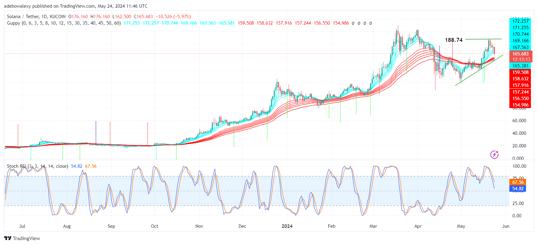This screenshot has width=538, height=245.
Task: Click the red price label 156.550
Action: (520, 98)
